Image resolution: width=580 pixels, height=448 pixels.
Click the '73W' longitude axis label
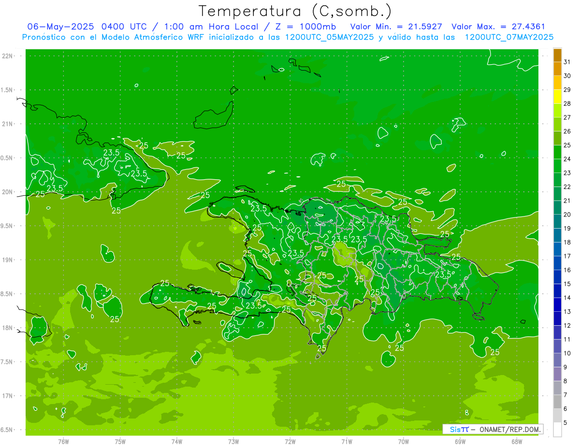point(233,441)
